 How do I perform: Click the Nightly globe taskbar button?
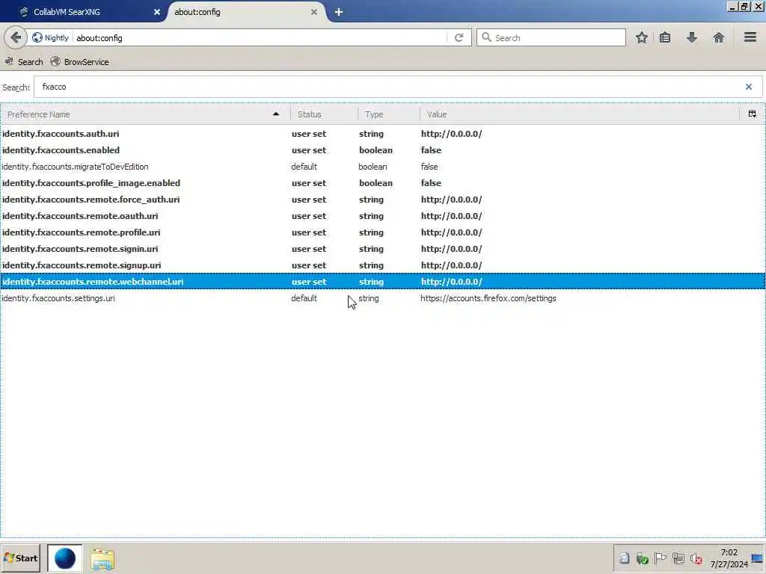(65, 558)
